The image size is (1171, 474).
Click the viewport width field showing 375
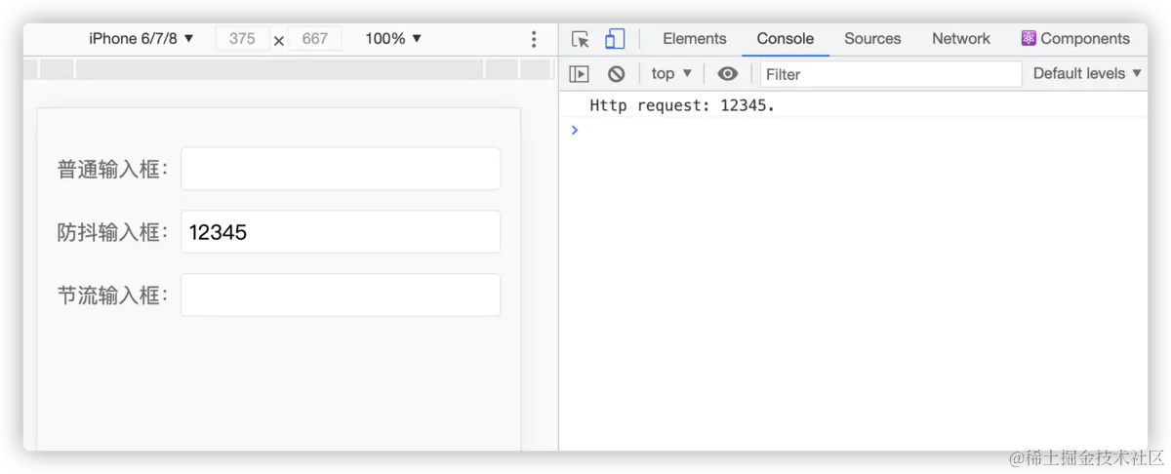(242, 39)
